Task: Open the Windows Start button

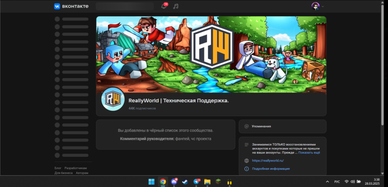Action: pyautogui.click(x=151, y=182)
